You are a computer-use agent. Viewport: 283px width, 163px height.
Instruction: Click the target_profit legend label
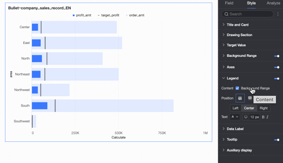110,15
